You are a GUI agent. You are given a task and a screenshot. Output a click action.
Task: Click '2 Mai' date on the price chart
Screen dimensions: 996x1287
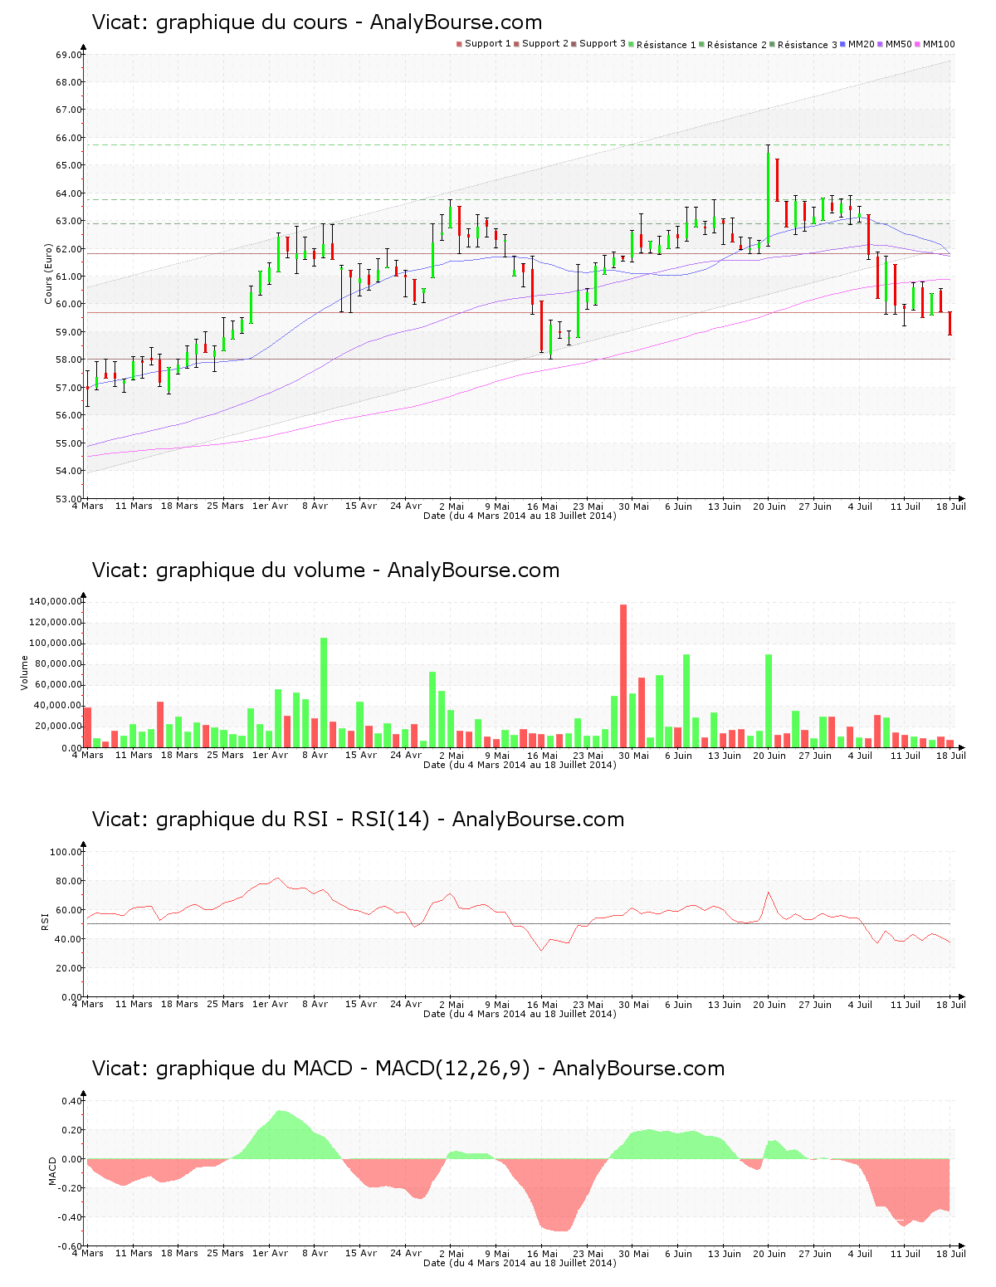[452, 506]
